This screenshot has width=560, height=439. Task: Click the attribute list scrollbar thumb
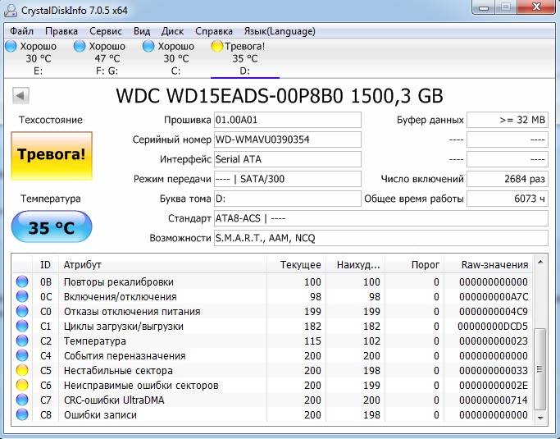click(540, 369)
